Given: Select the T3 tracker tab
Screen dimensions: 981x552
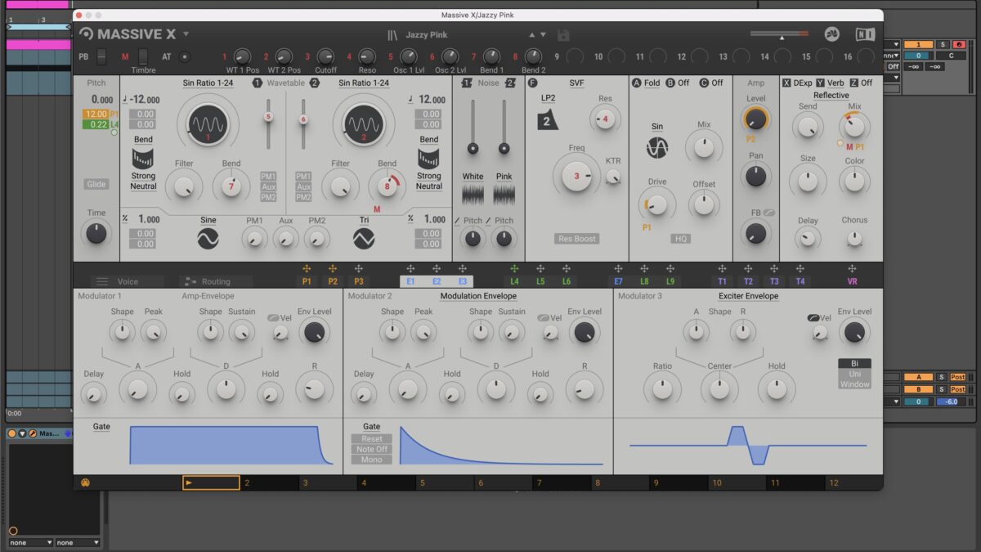Looking at the screenshot, I should coord(774,281).
